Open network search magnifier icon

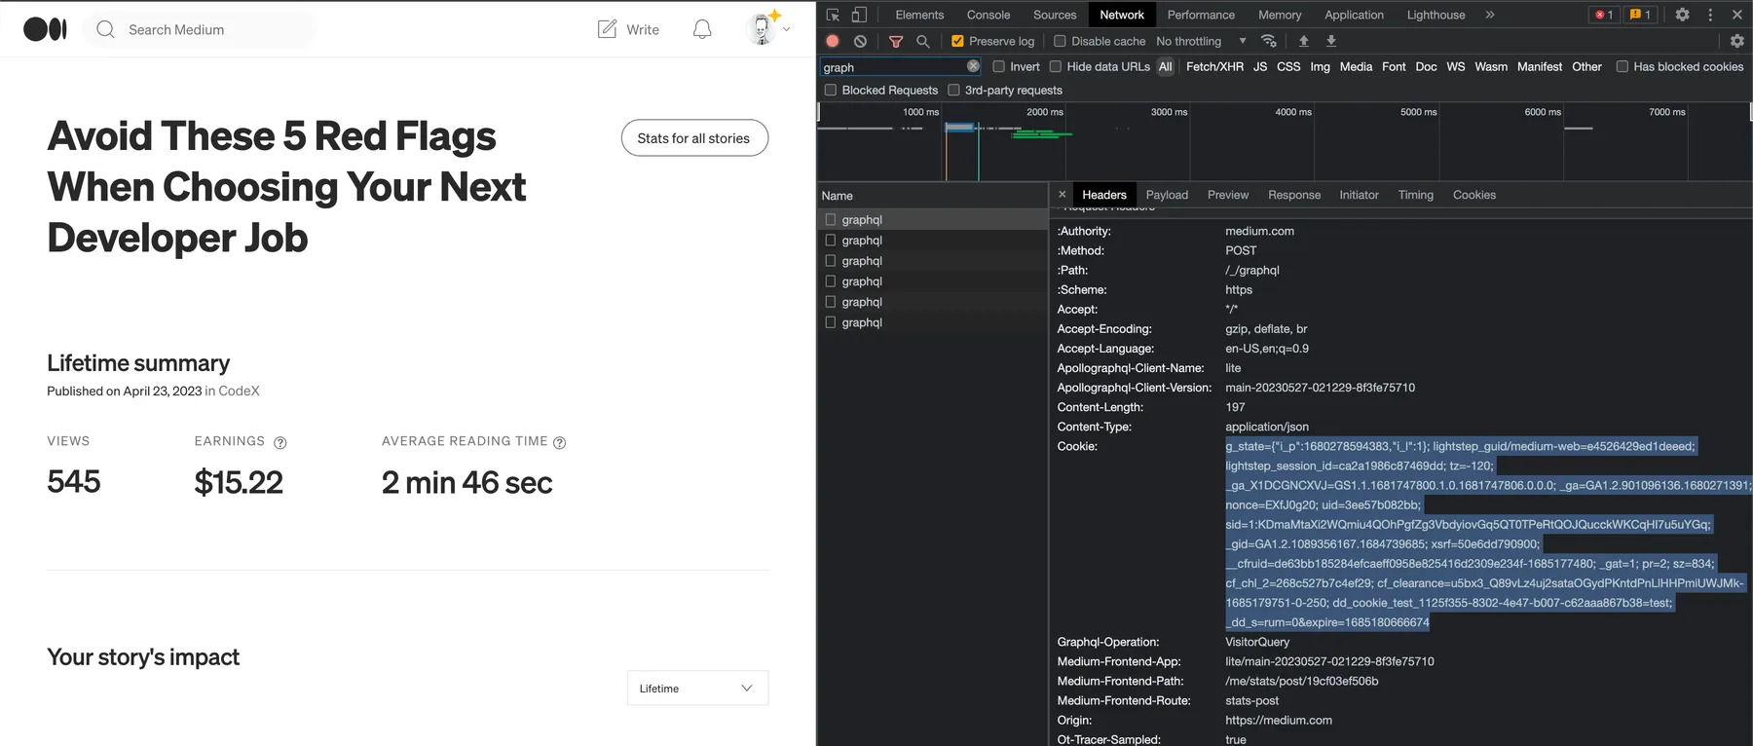click(923, 41)
